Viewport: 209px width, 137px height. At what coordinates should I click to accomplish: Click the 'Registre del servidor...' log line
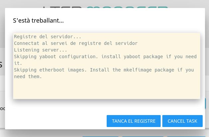click(x=48, y=37)
